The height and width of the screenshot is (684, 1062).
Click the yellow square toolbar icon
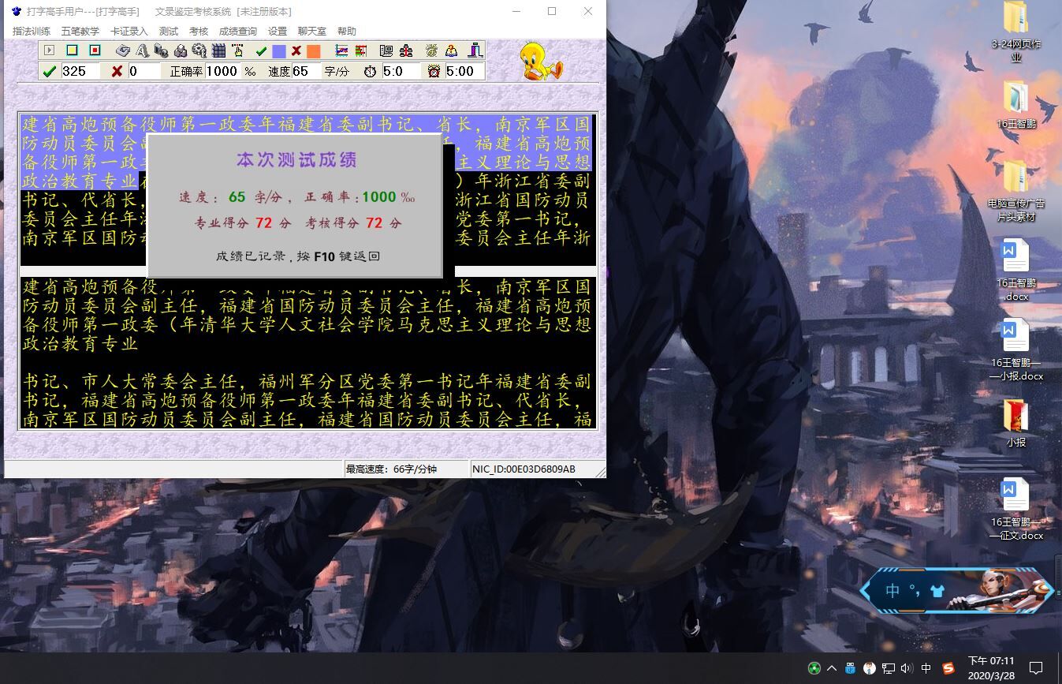(x=72, y=50)
